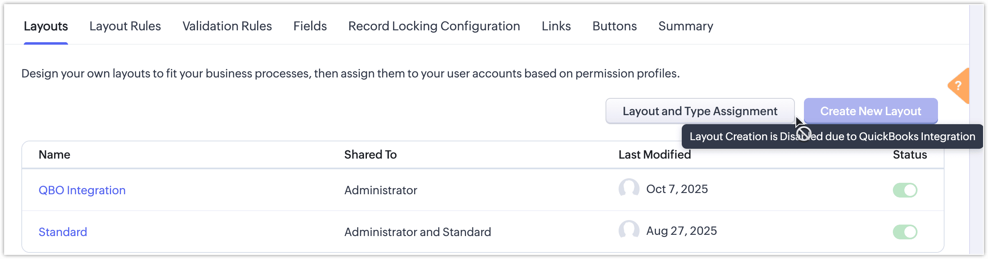
Task: Select the Links tab
Action: [x=556, y=26]
